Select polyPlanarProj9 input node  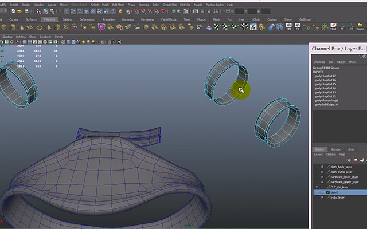point(327,101)
